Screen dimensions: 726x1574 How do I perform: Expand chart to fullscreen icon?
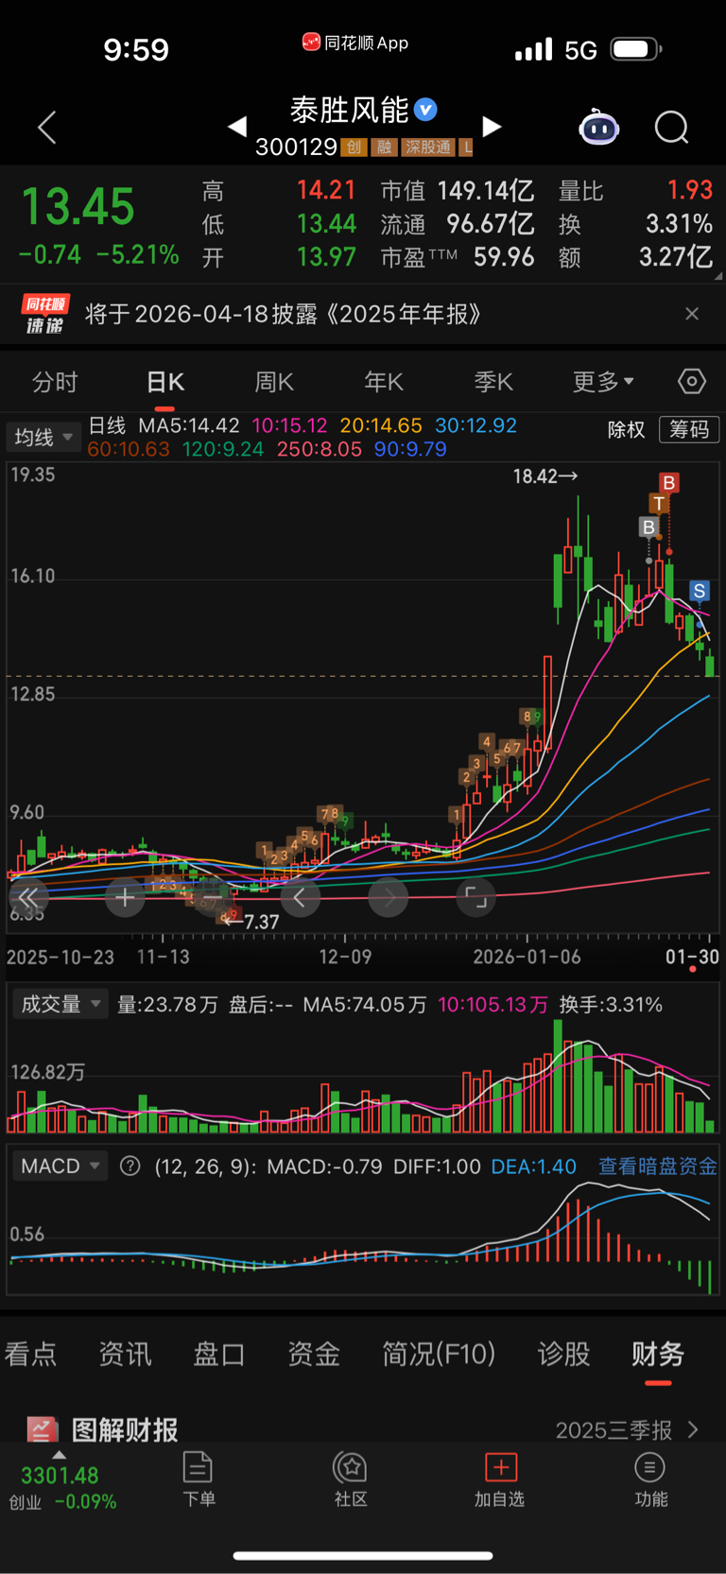point(476,897)
